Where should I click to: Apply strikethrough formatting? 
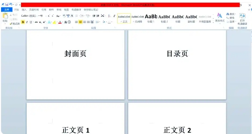[x=36, y=22]
